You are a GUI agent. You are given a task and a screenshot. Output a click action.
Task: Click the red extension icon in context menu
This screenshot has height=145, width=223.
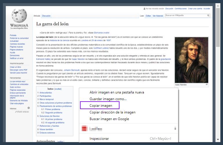(x=84, y=129)
